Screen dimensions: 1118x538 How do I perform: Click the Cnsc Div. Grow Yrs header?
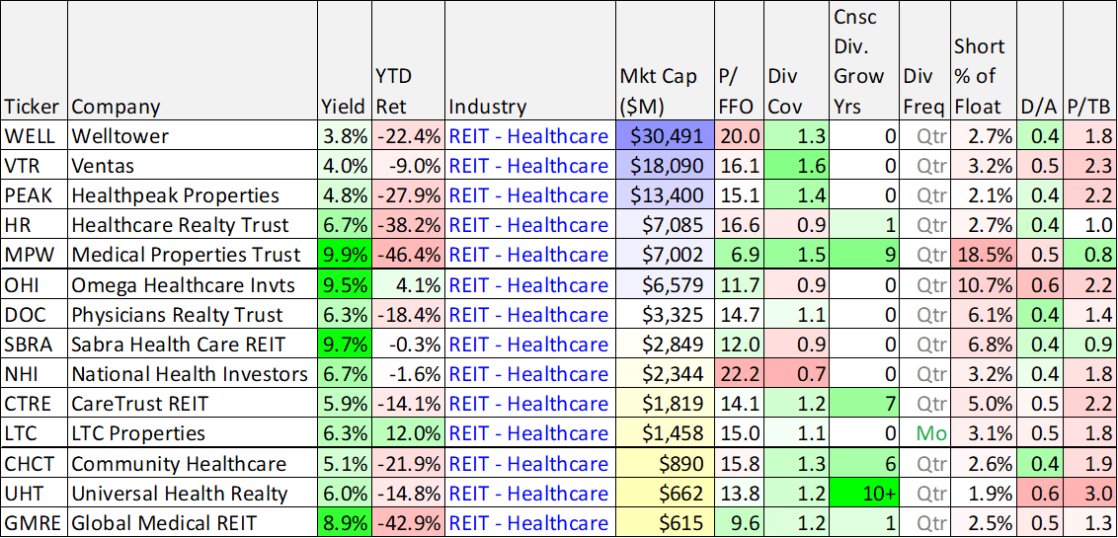point(863,61)
